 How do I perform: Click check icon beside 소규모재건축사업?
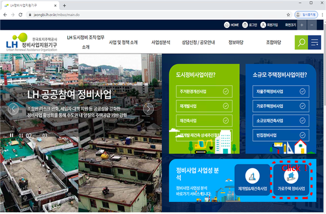point(303,120)
